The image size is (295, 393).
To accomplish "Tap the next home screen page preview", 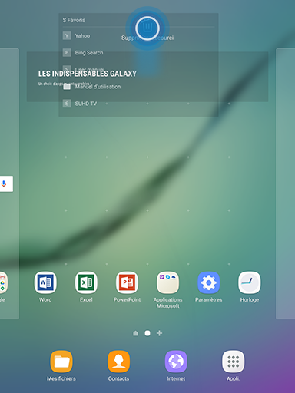I will coord(286,183).
